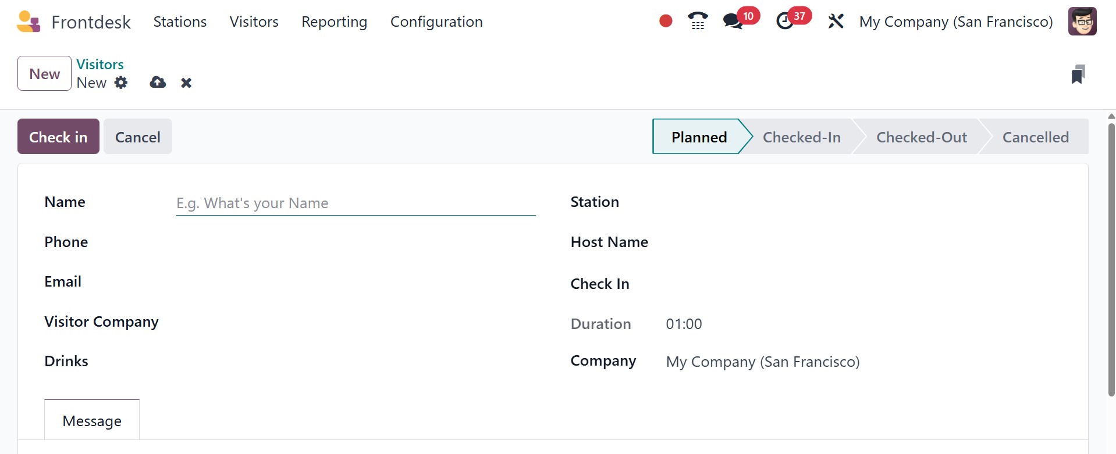1116x454 pixels.
Task: Click the bookmark icon at right
Action: click(1078, 74)
